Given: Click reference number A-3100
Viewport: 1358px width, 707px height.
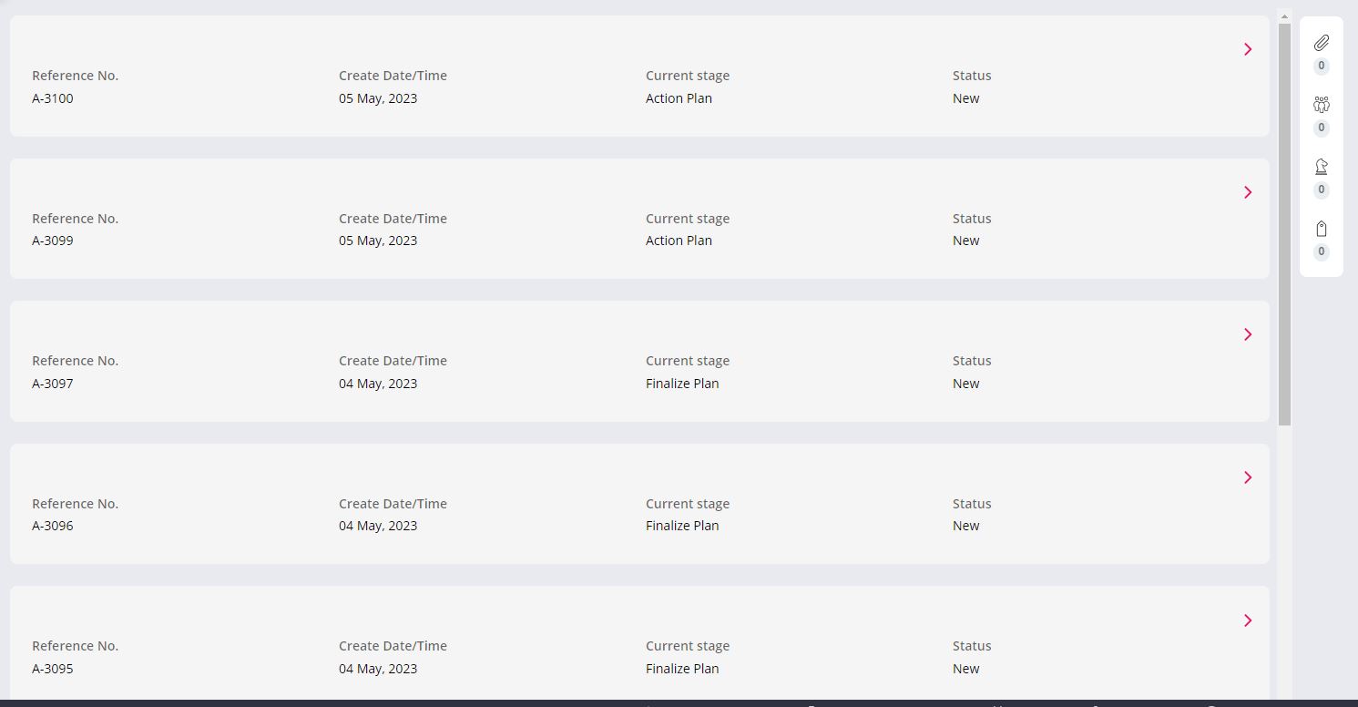Looking at the screenshot, I should pos(53,98).
